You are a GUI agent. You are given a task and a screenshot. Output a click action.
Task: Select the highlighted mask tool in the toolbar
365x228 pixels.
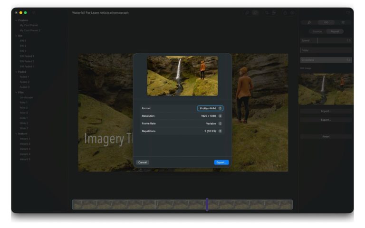(255, 13)
